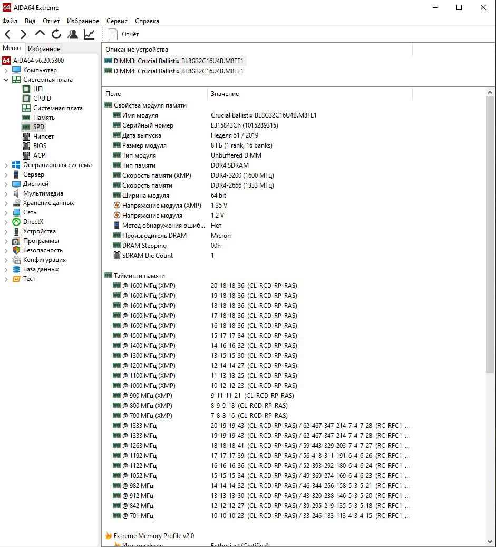This screenshot has height=547, width=496.
Task: Open the ACPI chip icon item
Action: [26, 155]
